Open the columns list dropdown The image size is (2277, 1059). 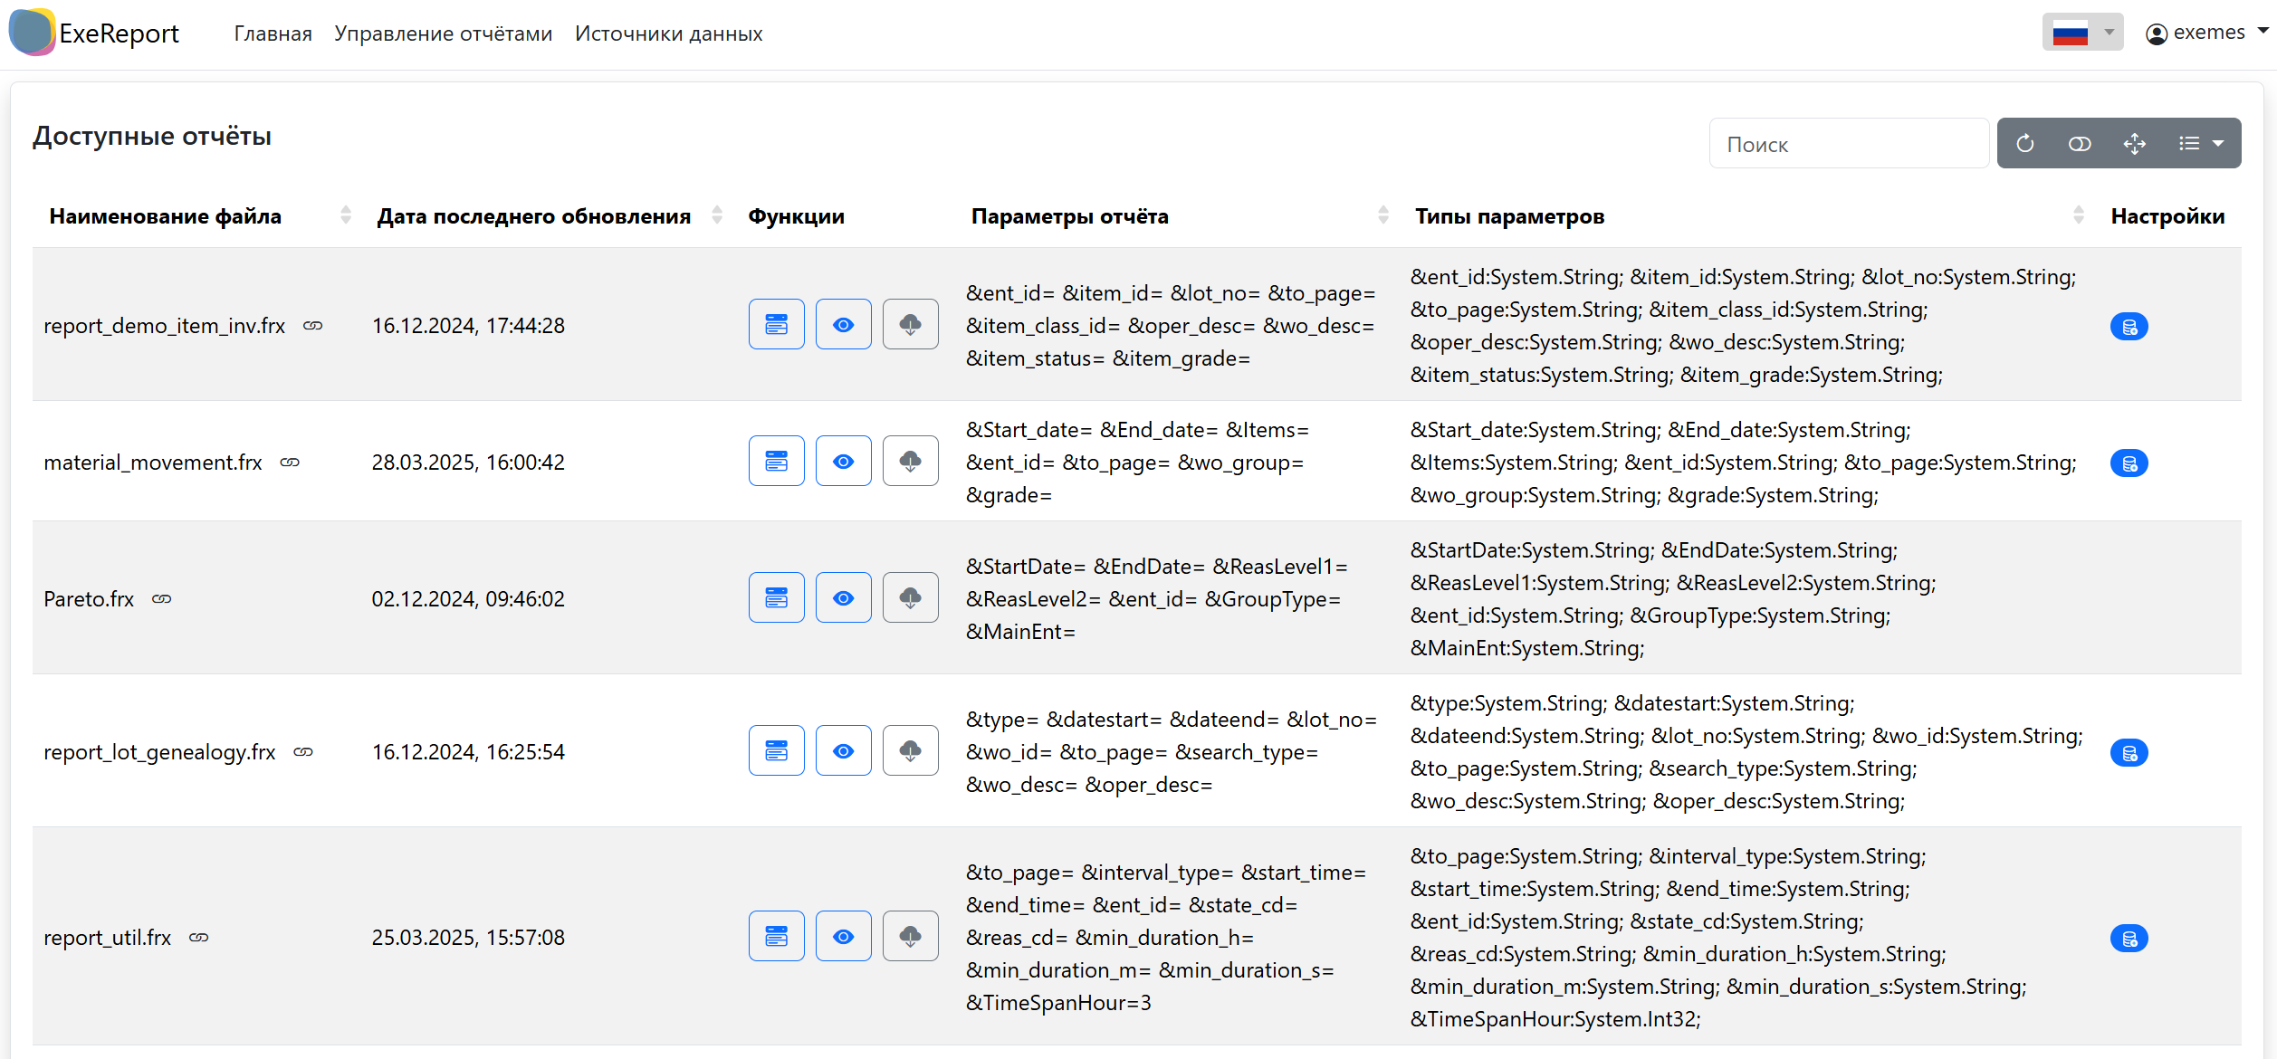(x=2201, y=144)
